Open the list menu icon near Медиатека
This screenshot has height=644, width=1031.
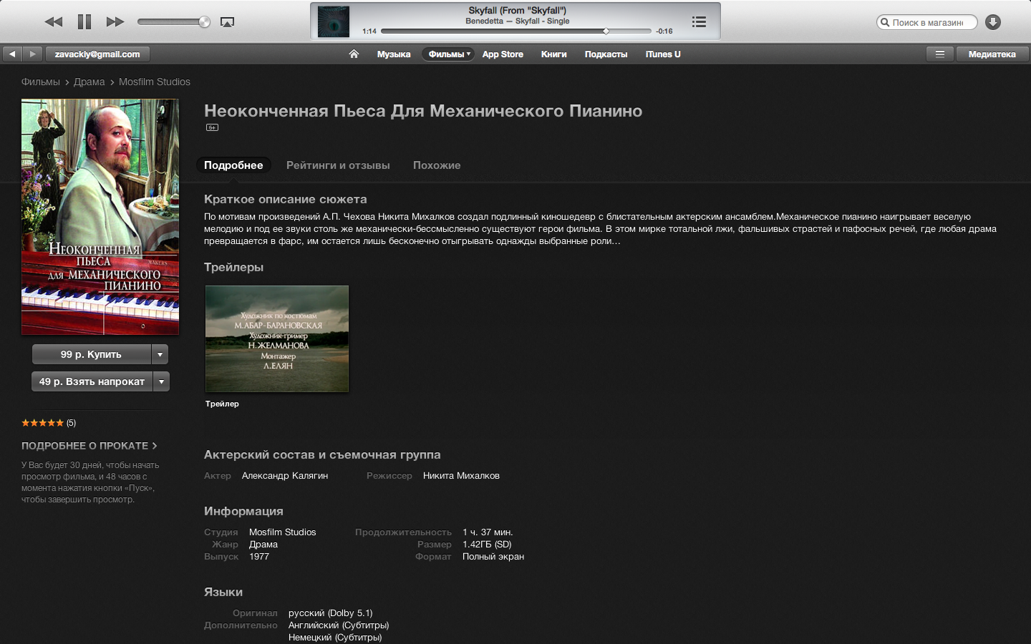[x=940, y=54]
